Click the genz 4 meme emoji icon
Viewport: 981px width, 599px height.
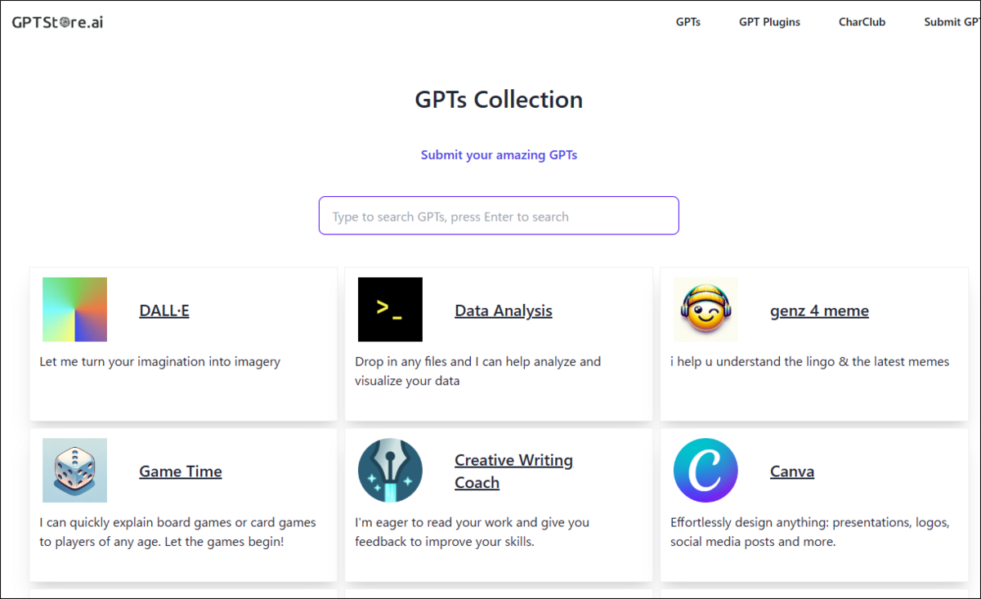coord(706,309)
